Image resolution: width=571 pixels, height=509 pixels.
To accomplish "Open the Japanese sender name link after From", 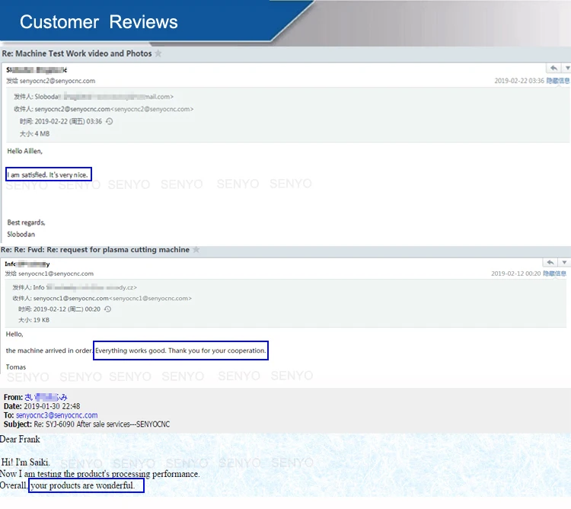I will click(x=46, y=397).
